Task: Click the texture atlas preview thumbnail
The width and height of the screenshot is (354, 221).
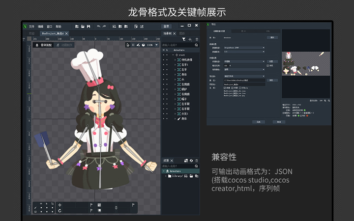Action: tap(306, 63)
